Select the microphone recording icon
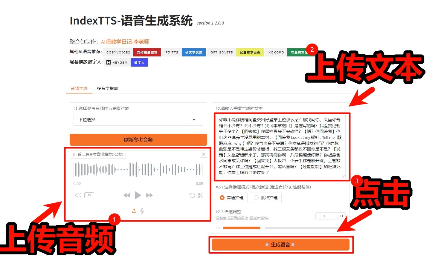The image size is (432, 255). pyautogui.click(x=142, y=211)
